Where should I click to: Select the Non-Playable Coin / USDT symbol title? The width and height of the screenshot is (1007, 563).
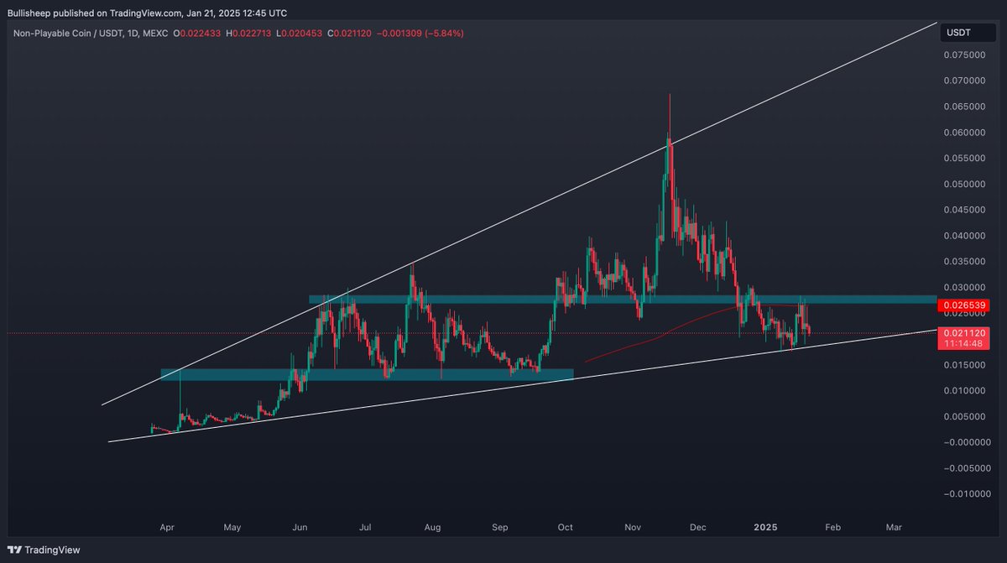click(67, 35)
